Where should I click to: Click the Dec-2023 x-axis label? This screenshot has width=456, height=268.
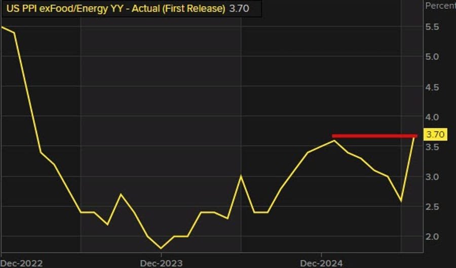click(x=162, y=263)
